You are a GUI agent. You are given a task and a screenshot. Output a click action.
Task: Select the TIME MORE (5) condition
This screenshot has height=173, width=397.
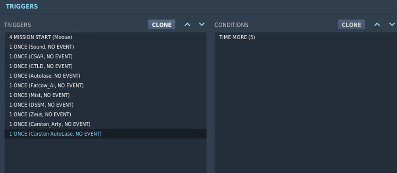click(x=237, y=37)
